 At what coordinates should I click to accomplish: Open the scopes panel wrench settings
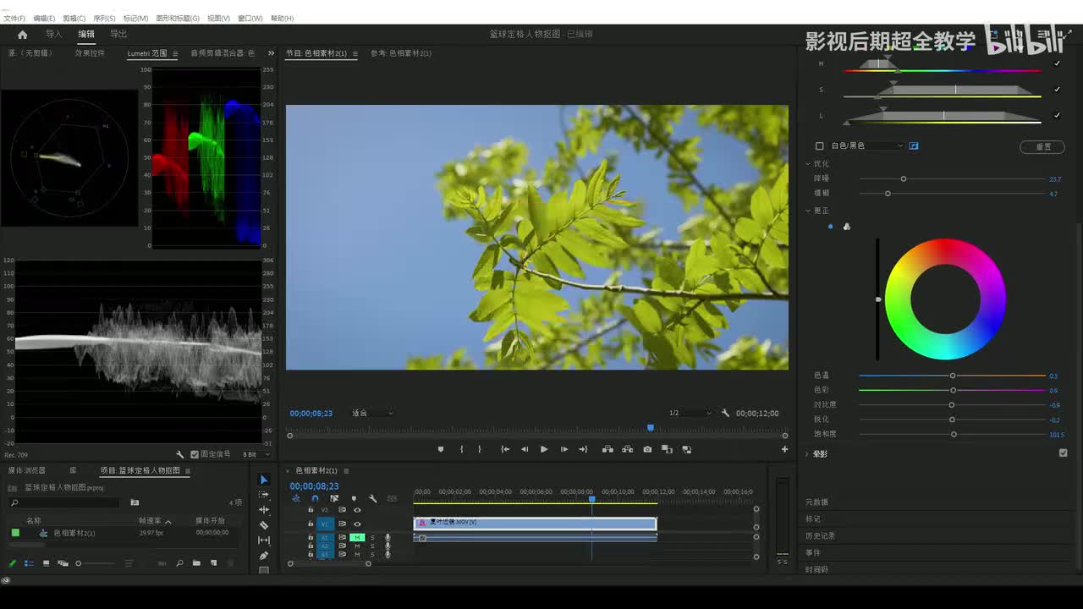click(180, 454)
